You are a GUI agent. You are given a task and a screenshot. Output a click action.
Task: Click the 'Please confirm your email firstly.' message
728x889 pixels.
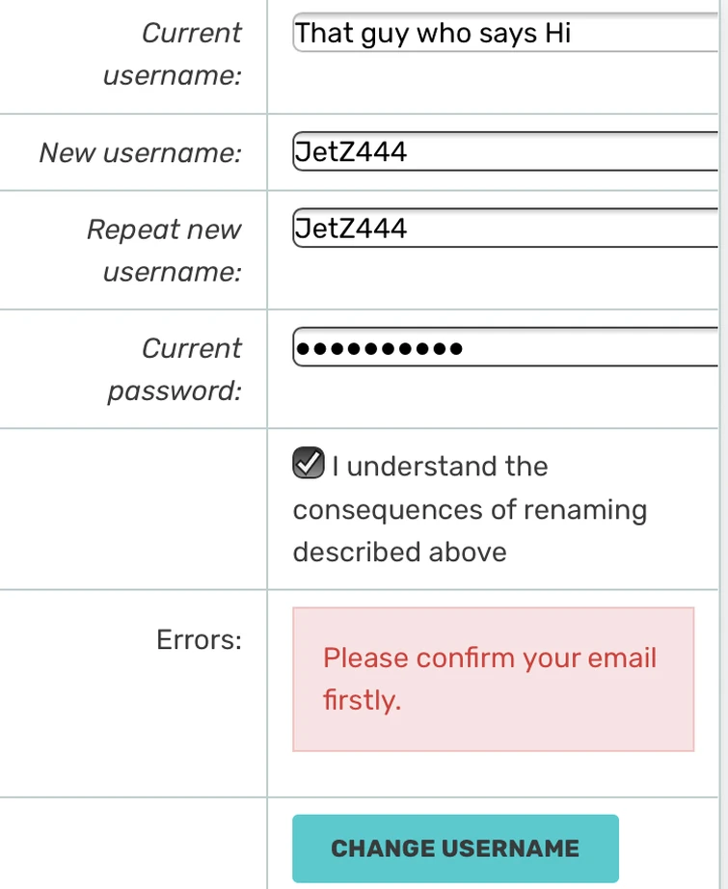coord(490,679)
